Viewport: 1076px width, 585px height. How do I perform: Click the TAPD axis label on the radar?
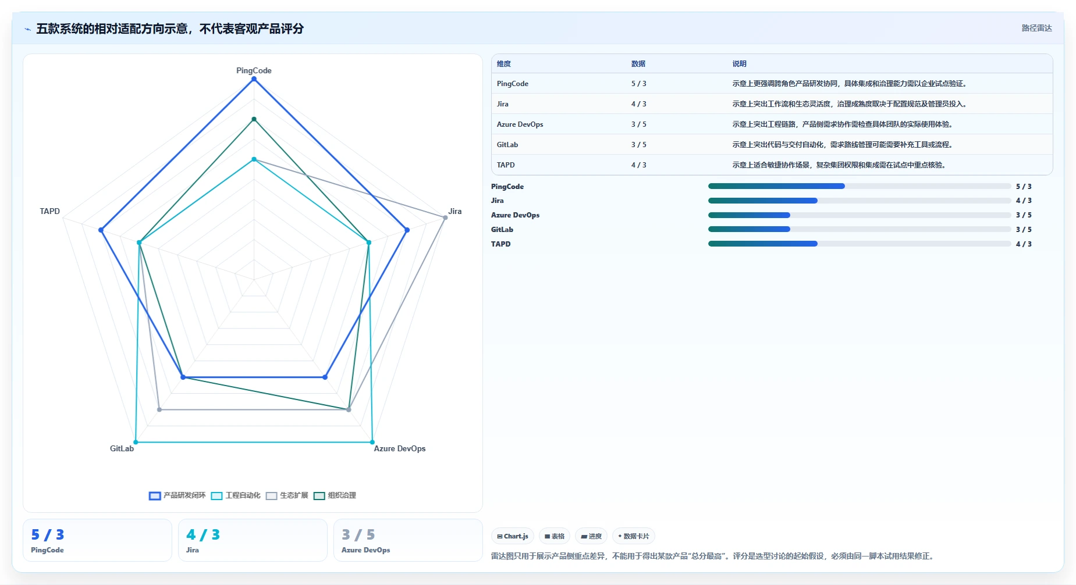50,211
